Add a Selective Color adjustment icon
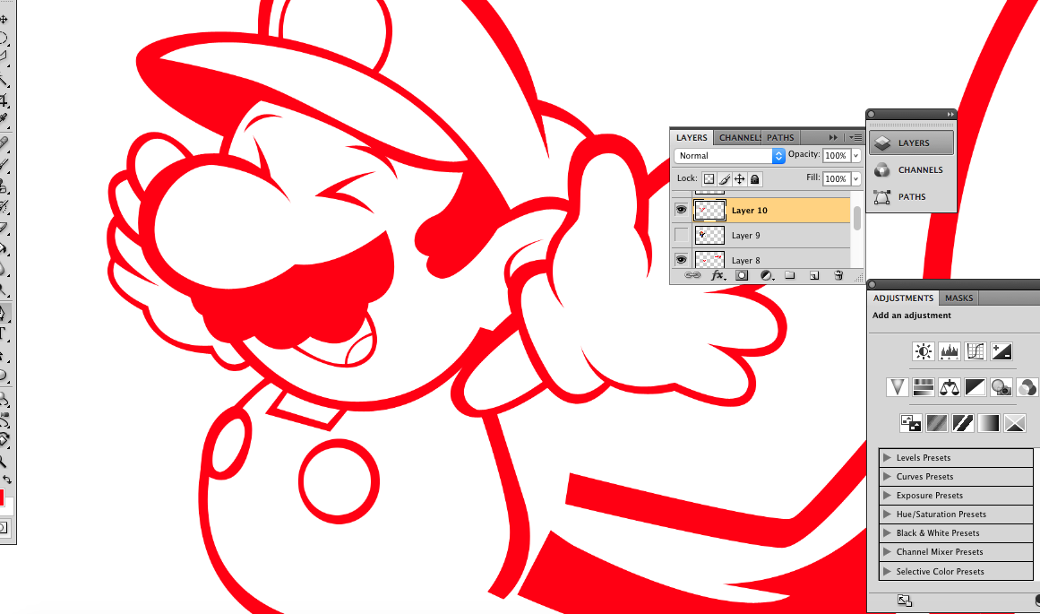Screen dimensions: 1040x614 (1014, 423)
